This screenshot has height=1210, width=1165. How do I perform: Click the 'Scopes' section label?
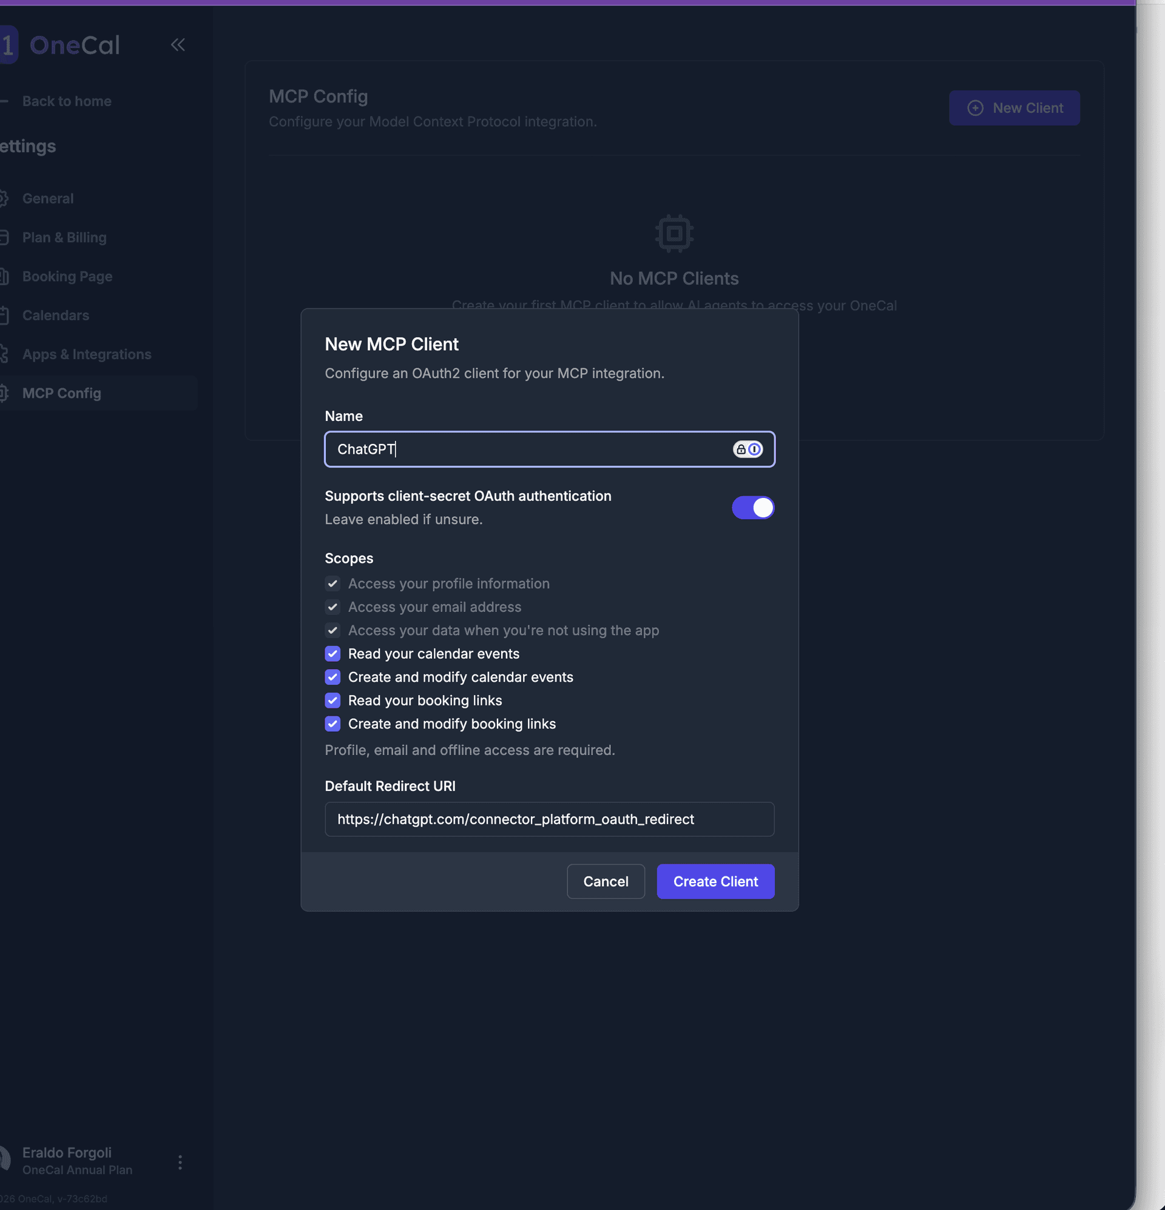pos(349,558)
